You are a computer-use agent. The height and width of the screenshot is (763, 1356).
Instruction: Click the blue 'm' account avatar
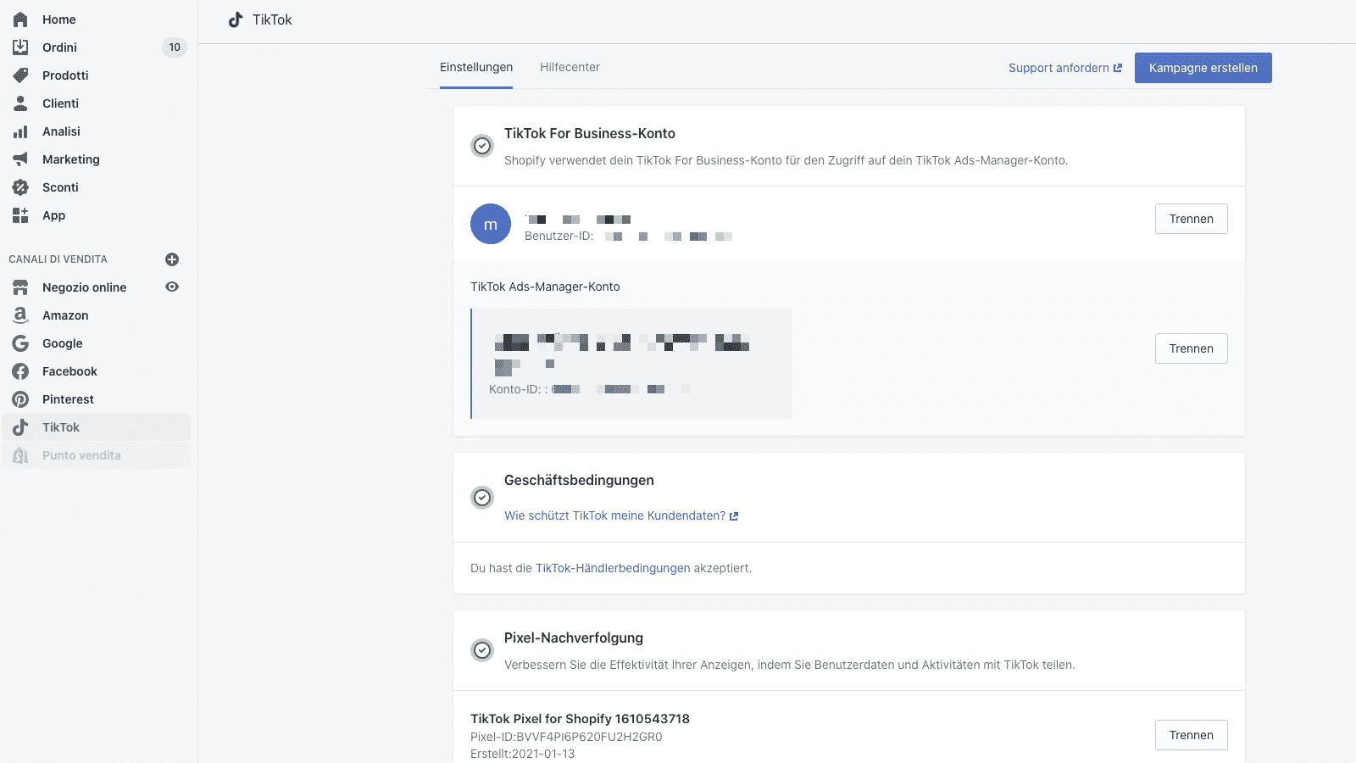pos(491,224)
